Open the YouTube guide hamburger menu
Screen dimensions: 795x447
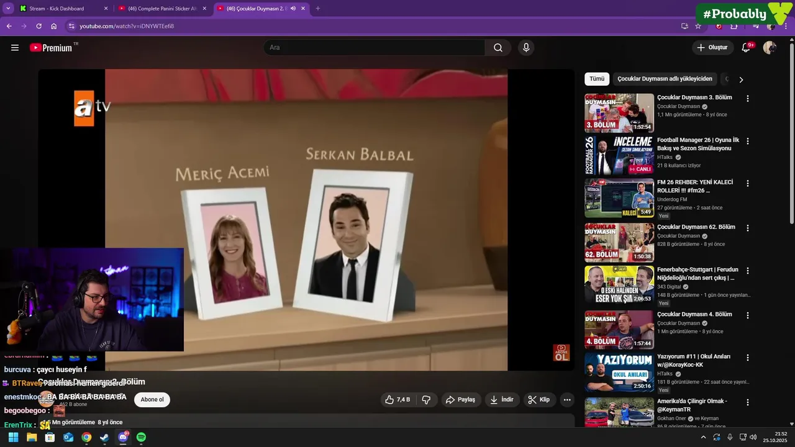[x=15, y=48]
